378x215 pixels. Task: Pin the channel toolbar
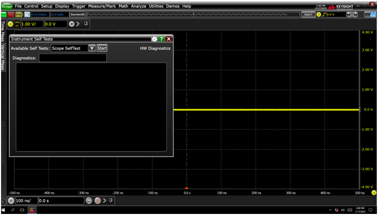click(86, 24)
